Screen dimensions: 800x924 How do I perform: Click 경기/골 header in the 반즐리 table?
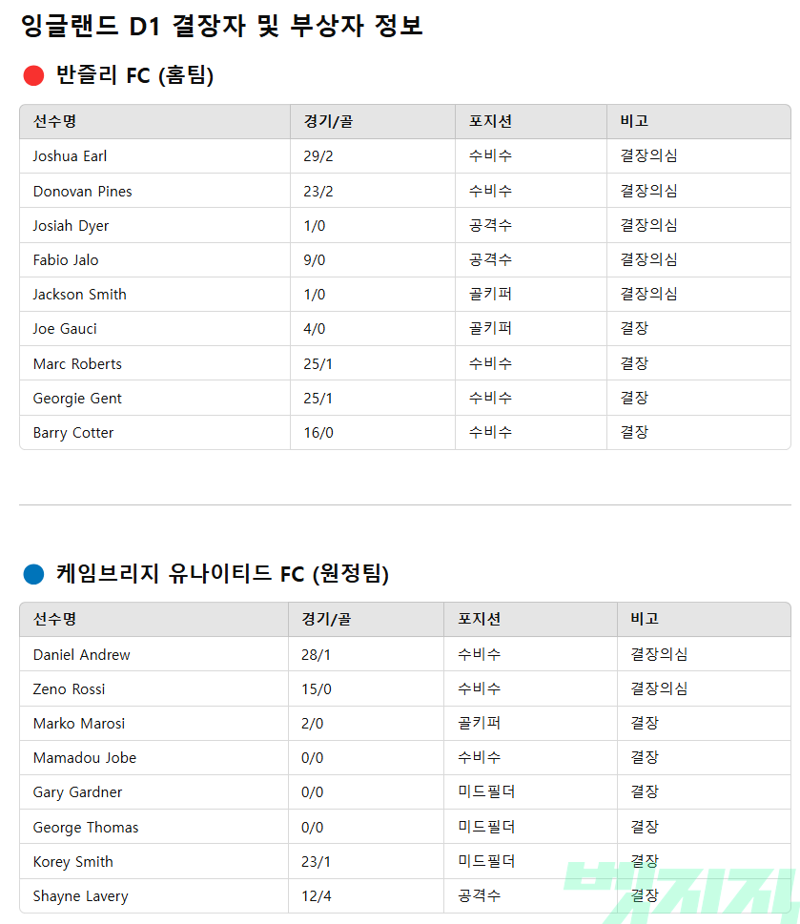click(328, 121)
